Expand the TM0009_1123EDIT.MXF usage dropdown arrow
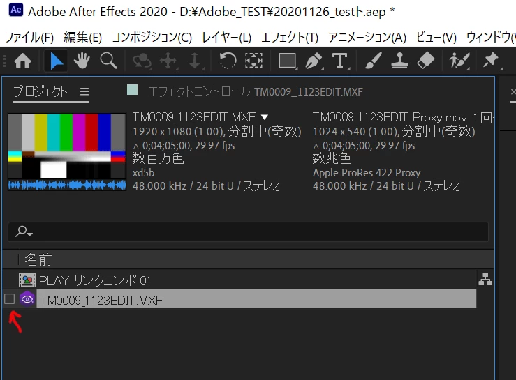 [x=264, y=116]
